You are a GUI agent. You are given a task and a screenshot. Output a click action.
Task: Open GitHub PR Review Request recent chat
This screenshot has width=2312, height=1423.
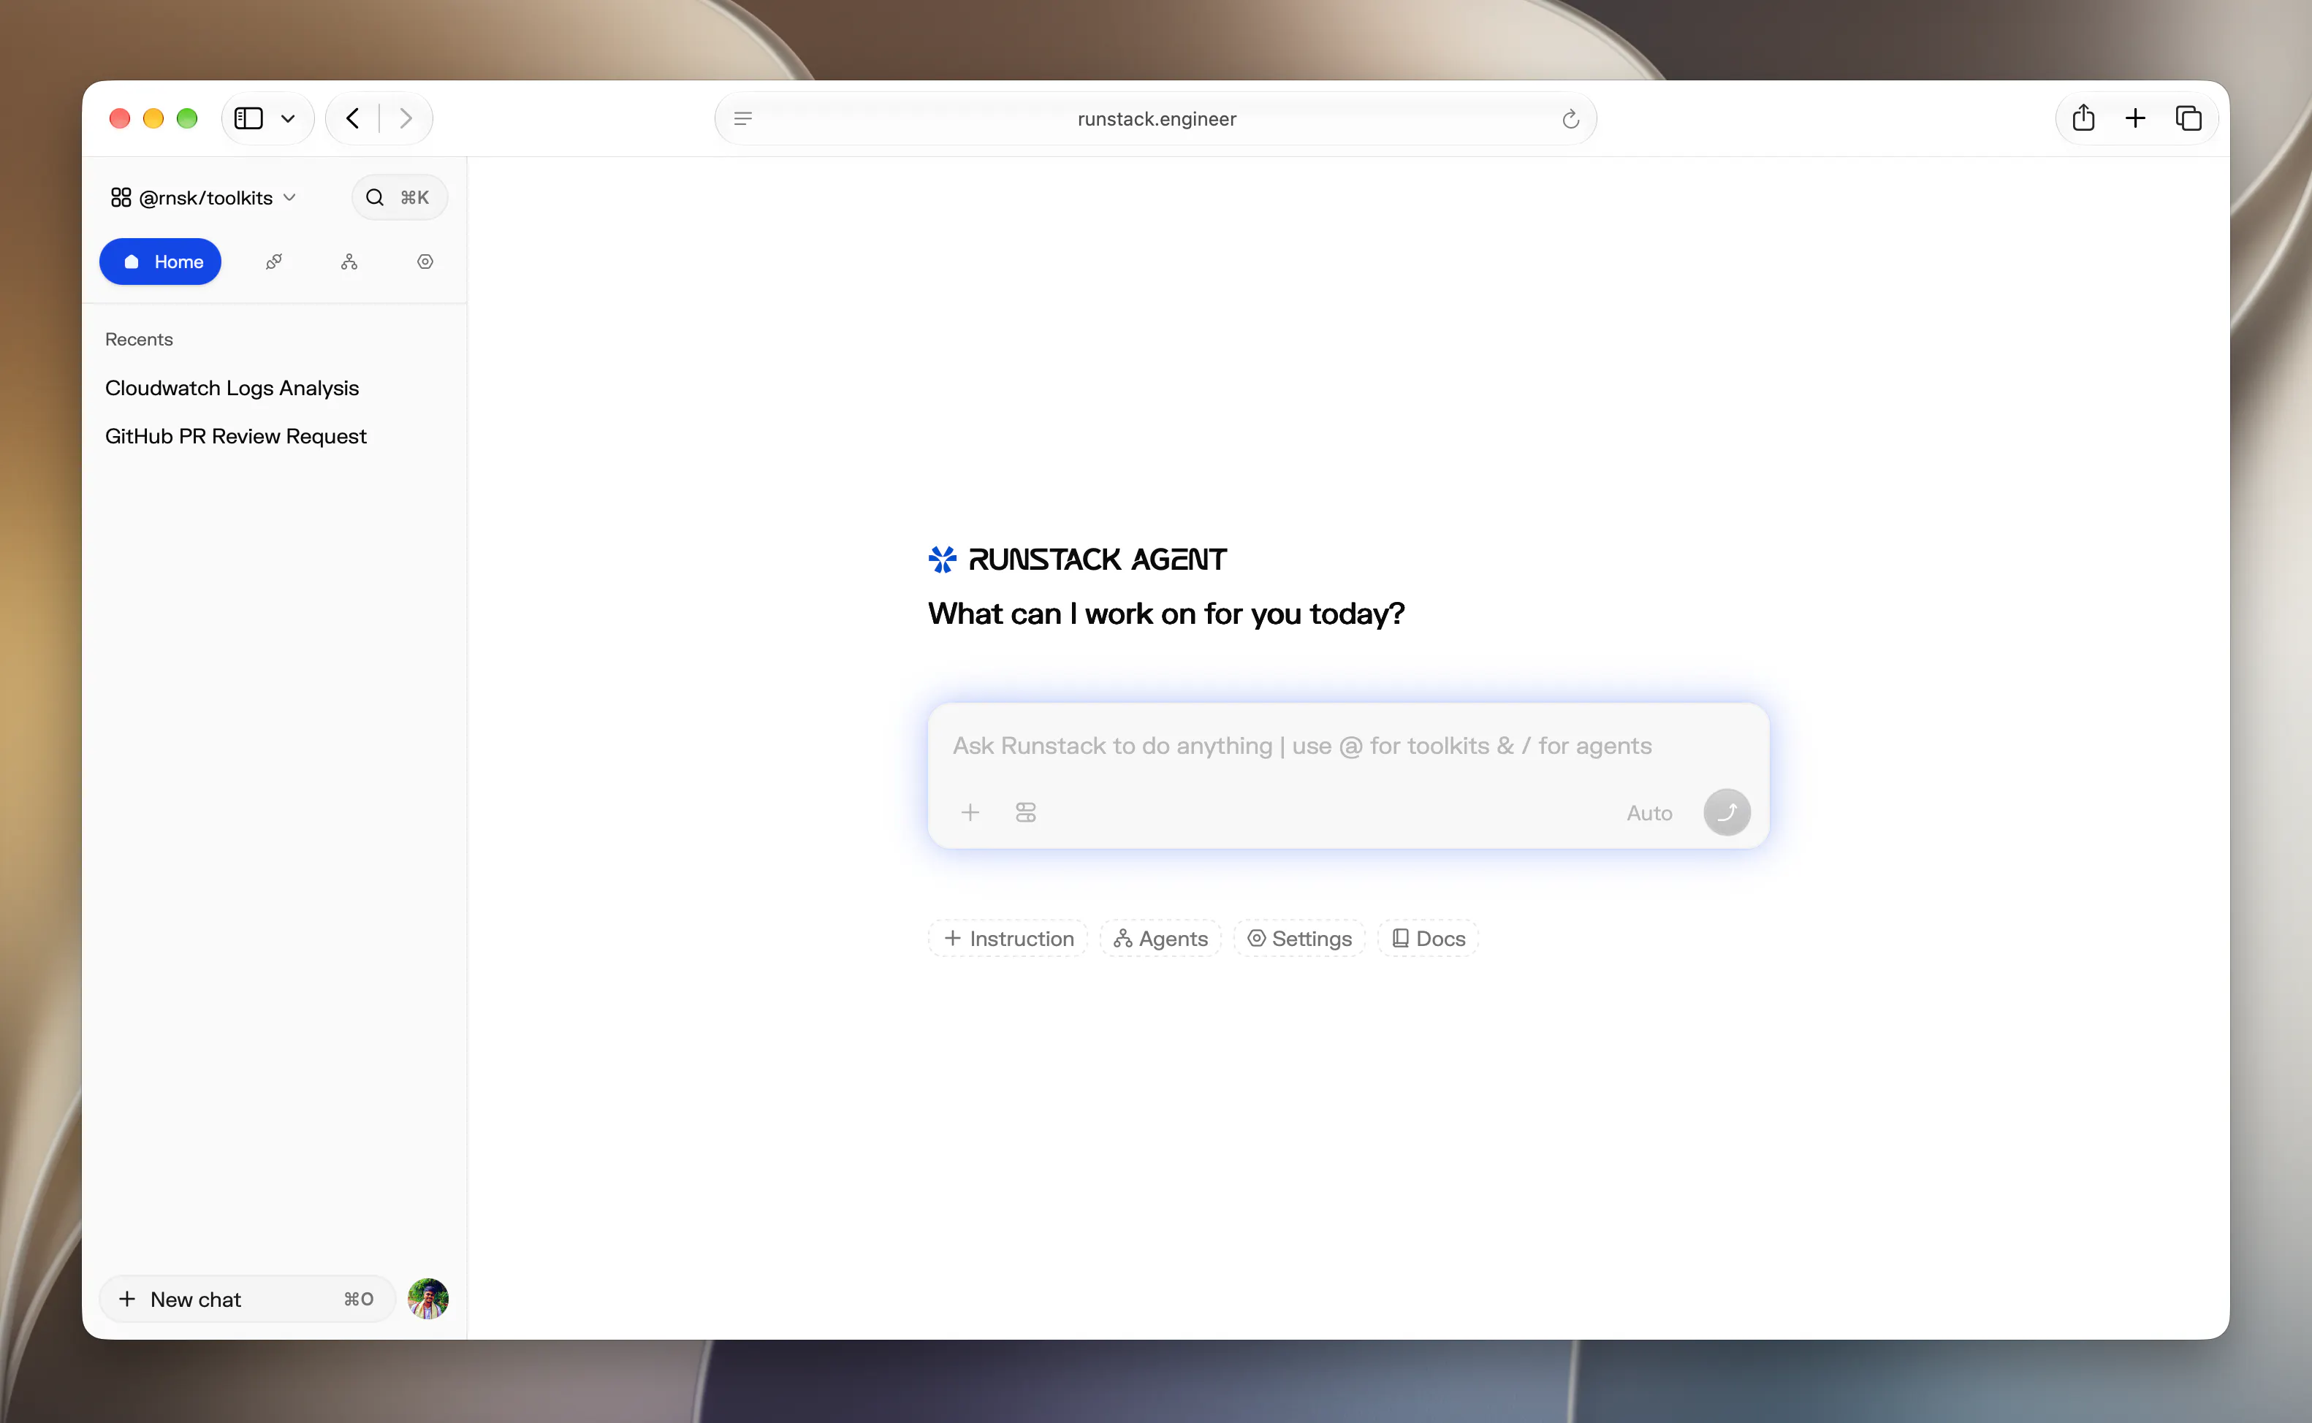click(235, 436)
